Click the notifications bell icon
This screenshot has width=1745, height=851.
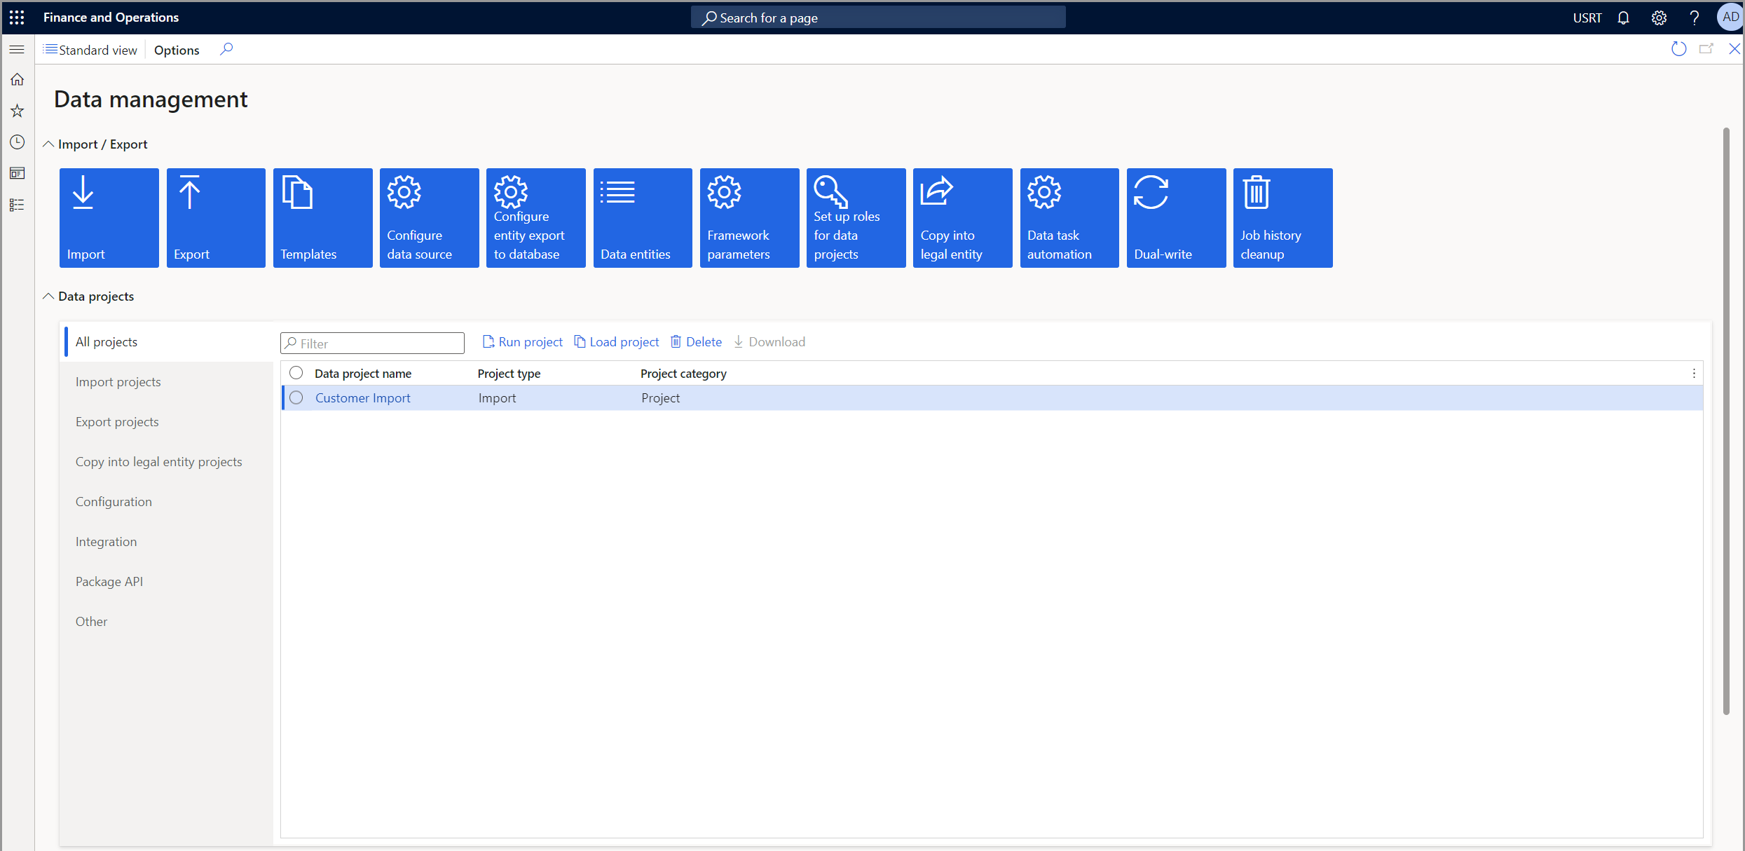[1623, 18]
